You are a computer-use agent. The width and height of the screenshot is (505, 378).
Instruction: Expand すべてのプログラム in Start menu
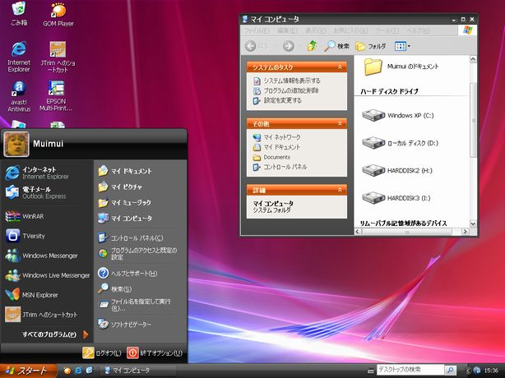click(x=48, y=334)
